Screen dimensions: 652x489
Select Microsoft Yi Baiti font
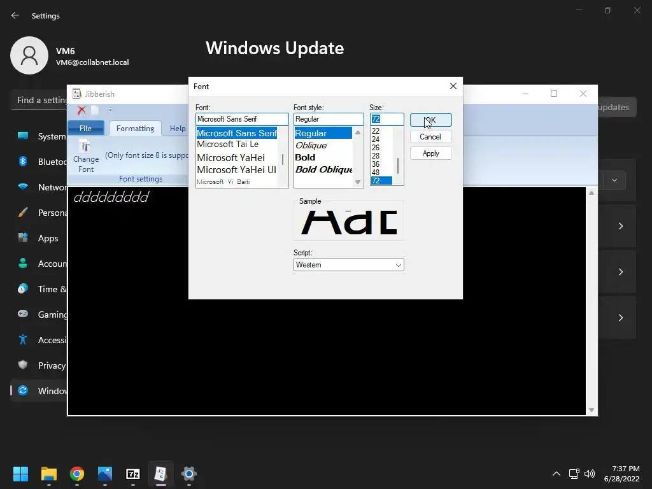tap(223, 181)
